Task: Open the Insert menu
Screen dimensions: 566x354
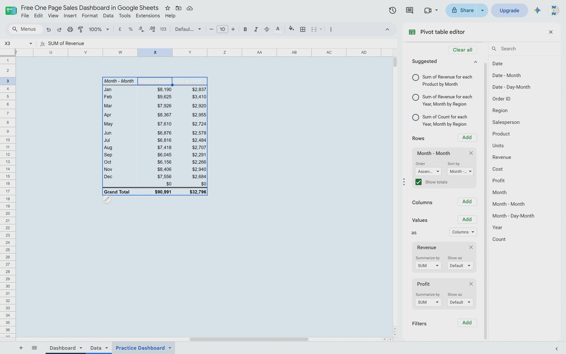Action: 70,16
